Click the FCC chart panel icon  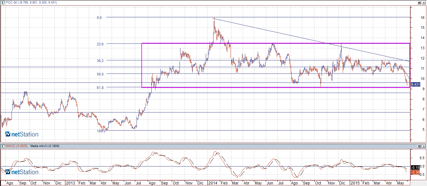point(3,2)
